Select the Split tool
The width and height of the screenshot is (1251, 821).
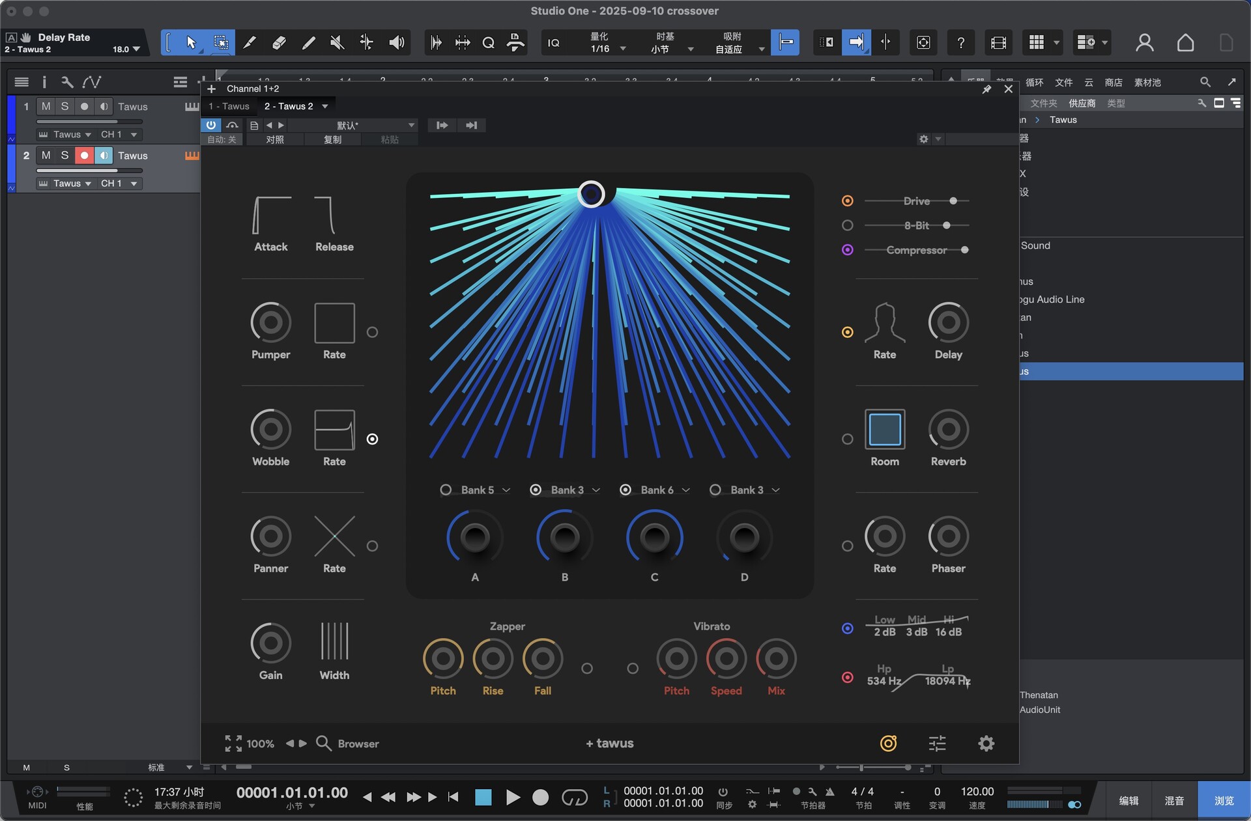click(x=250, y=43)
